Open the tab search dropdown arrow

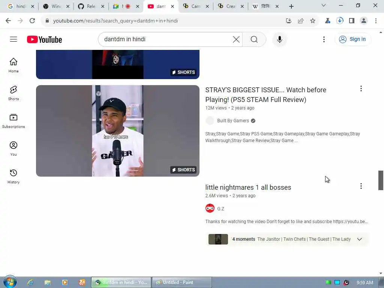tap(324, 5)
